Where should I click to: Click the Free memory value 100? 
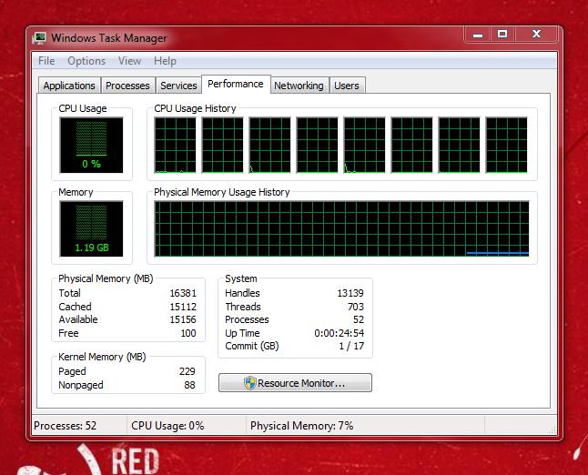point(188,333)
